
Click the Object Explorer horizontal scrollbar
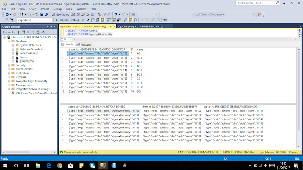click(x=29, y=152)
